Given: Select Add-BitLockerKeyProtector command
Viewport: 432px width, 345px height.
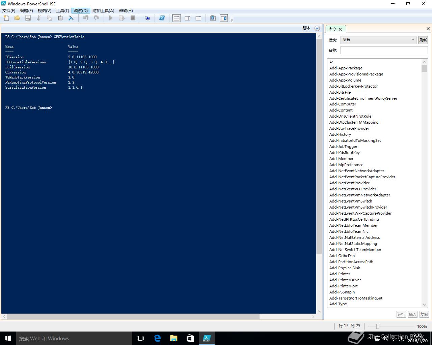Looking at the screenshot, I should pos(353,86).
